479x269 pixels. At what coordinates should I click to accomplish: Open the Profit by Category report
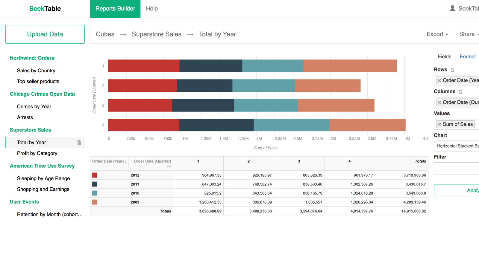coord(37,153)
